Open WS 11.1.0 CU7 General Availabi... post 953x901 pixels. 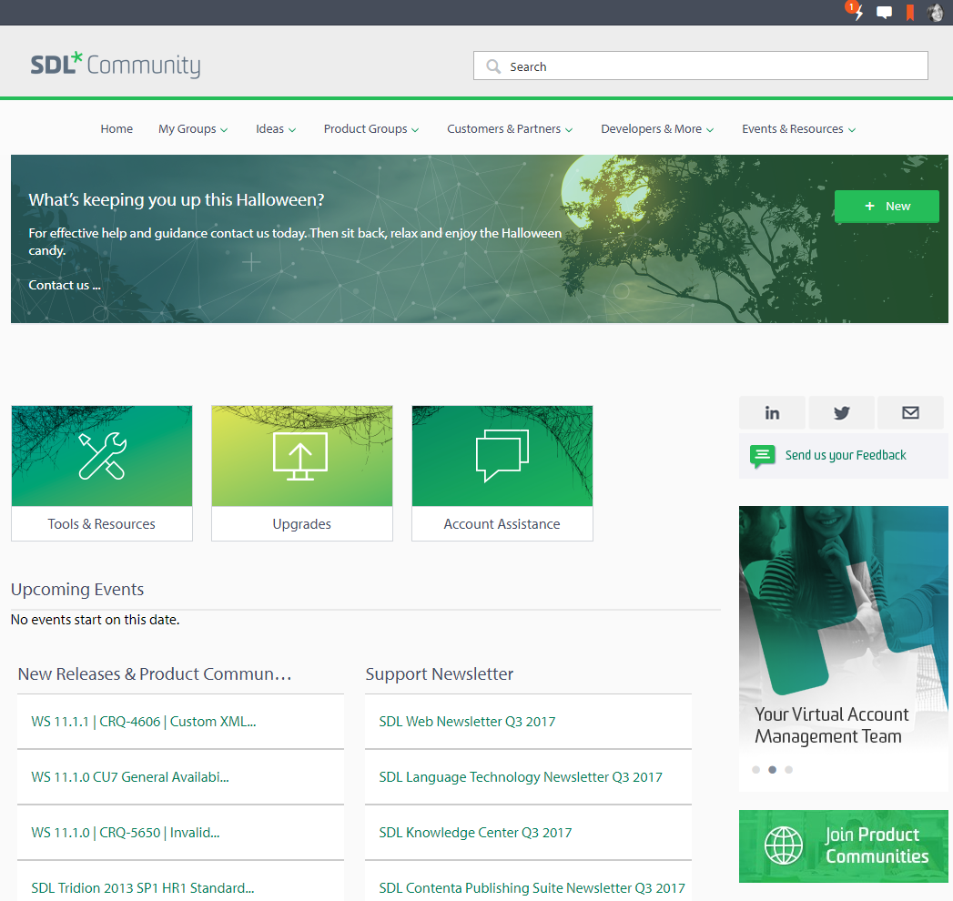pyautogui.click(x=130, y=776)
